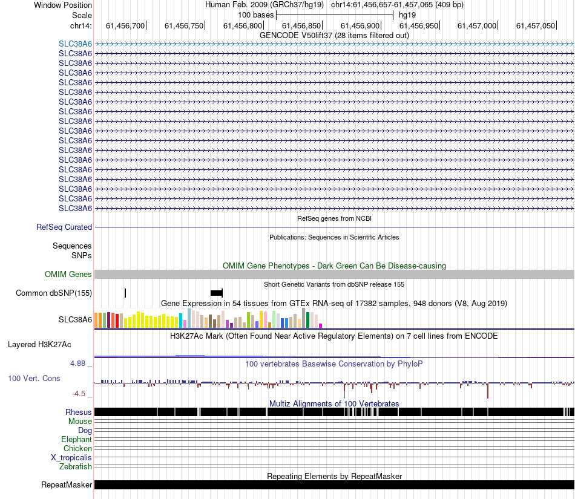Screen dimensions: 575x499
Task: Click the 'Dog' species label
Action: tap(85, 431)
